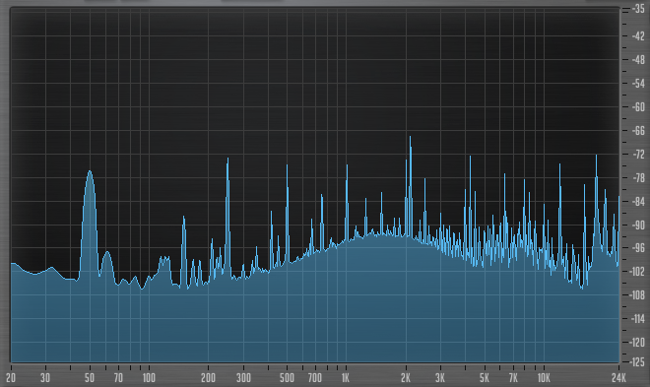Select the 500 frequency axis label
The width and height of the screenshot is (650, 387).
287,378
